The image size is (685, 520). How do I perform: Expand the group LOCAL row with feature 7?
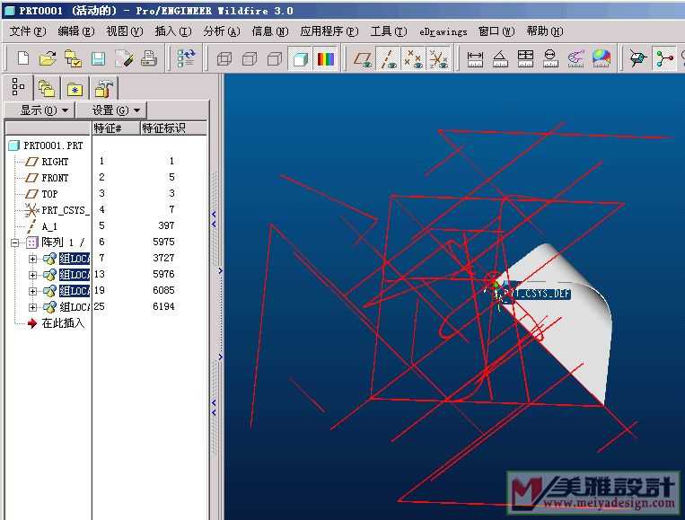[x=32, y=259]
